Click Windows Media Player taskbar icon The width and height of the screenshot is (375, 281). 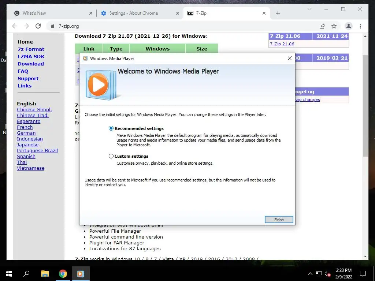click(x=81, y=274)
